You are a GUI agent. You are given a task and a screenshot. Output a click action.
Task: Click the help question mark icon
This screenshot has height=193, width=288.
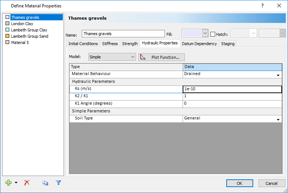click(262, 6)
